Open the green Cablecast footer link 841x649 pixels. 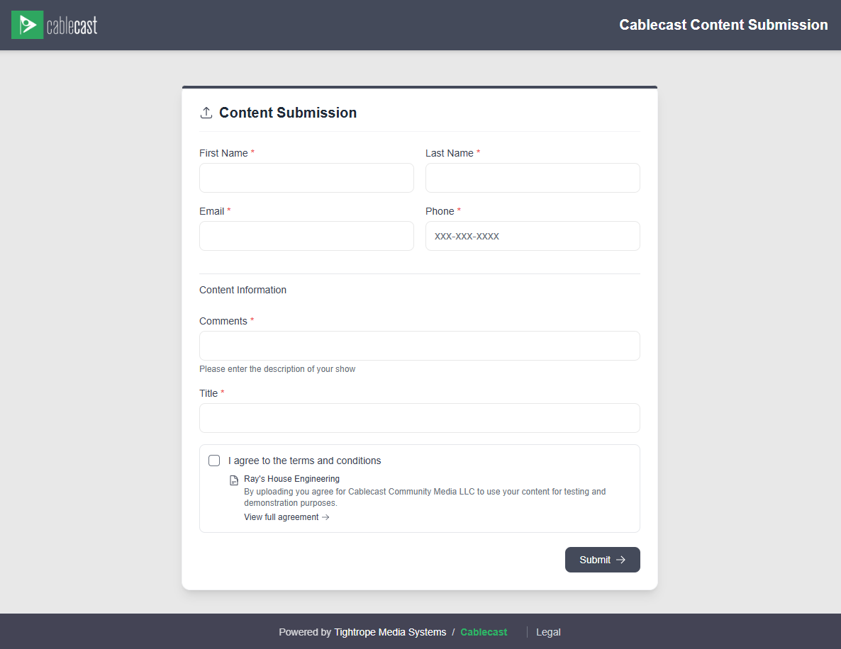tap(483, 632)
